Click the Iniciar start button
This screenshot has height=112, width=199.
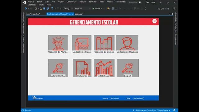pyautogui.click(x=96, y=8)
